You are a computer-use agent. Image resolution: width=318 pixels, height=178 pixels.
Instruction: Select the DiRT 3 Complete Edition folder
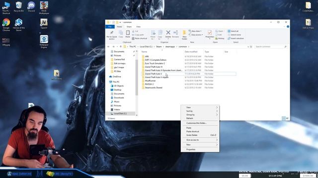156,60
